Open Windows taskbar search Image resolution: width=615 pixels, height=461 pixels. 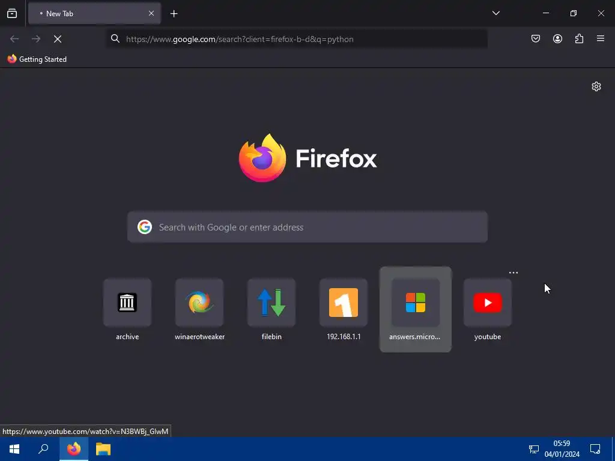coord(43,449)
